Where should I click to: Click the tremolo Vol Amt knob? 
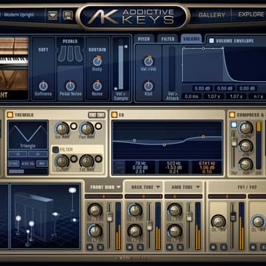pyautogui.click(x=62, y=128)
